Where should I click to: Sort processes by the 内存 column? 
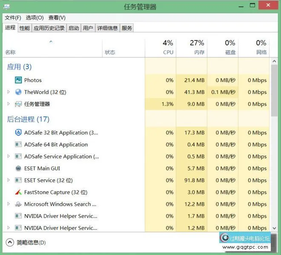tap(197, 48)
